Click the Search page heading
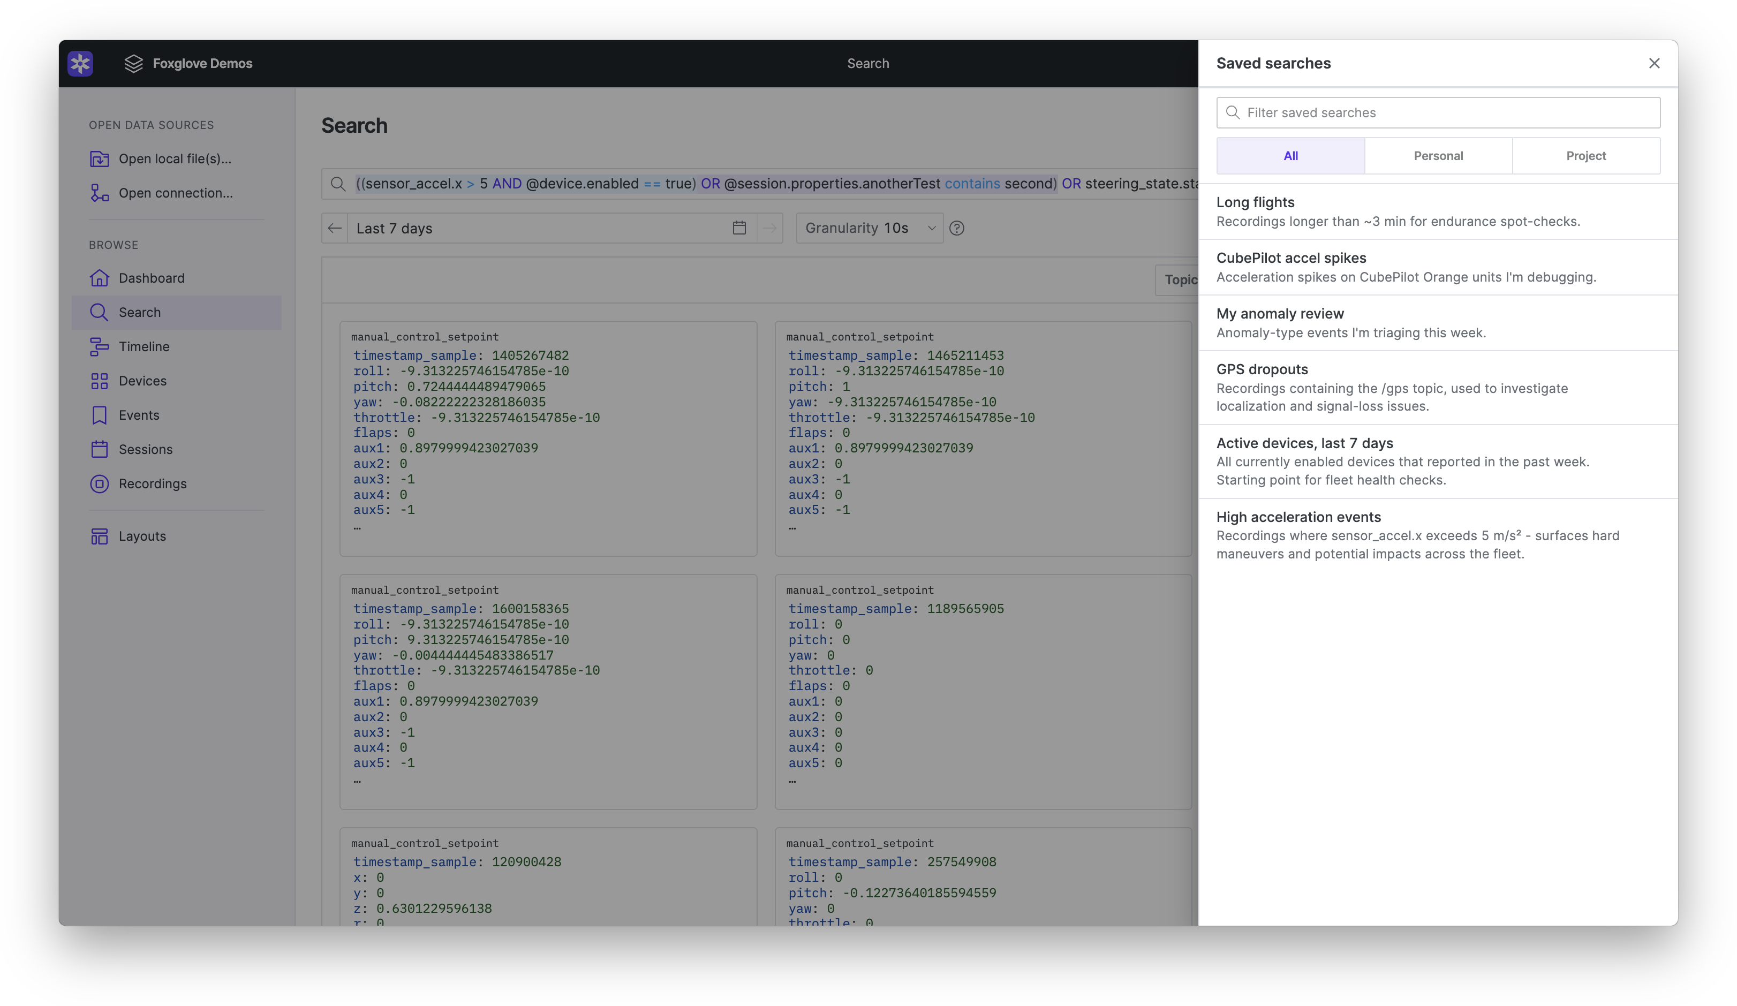Image resolution: width=1737 pixels, height=1006 pixels. [354, 125]
